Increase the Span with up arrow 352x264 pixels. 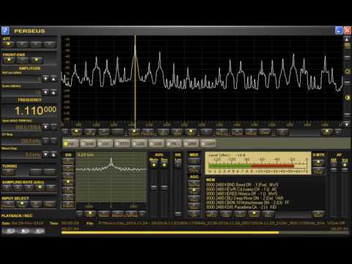[x=54, y=127]
